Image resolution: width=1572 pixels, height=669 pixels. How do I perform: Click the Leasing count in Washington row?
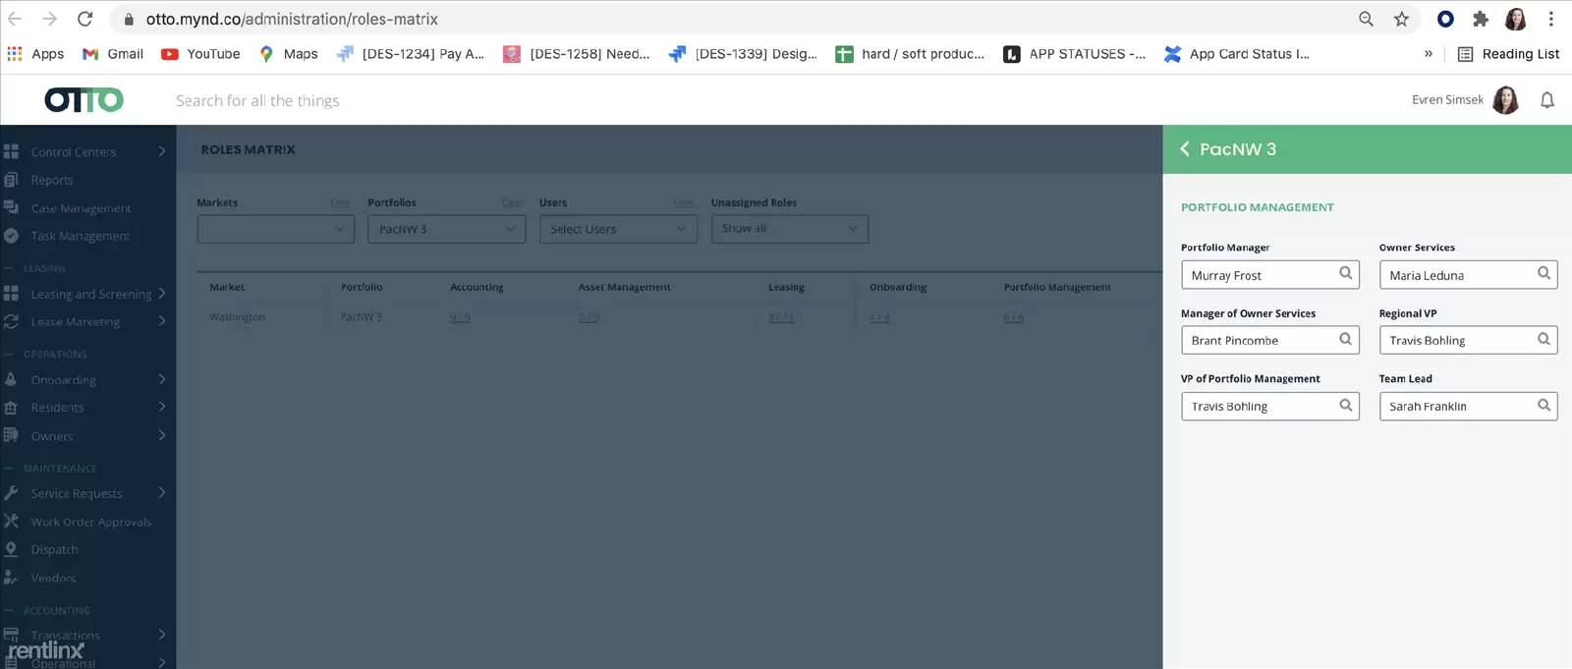pyautogui.click(x=781, y=317)
